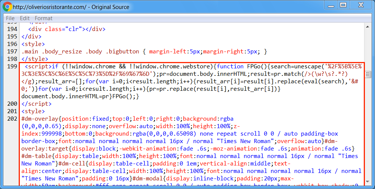Screen dimensions: 375x189
Task: Click the closing </script> tag on line 200
Action: [36, 104]
